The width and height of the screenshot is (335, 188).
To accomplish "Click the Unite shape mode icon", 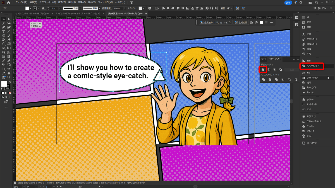I will 263,69.
